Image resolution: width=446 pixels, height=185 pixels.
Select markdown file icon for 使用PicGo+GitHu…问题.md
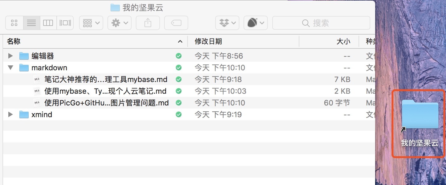pos(37,103)
